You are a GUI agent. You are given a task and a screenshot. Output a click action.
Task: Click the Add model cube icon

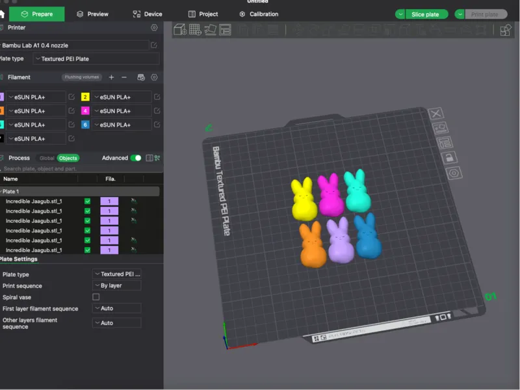point(180,29)
